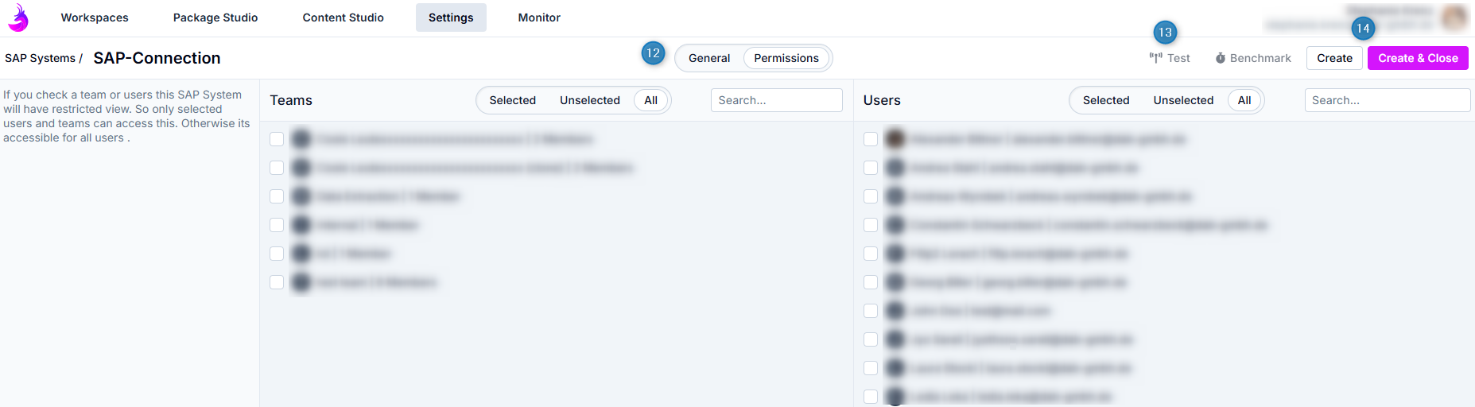The height and width of the screenshot is (407, 1475).
Task: Tick the first checkbox in Users list
Action: tap(871, 139)
